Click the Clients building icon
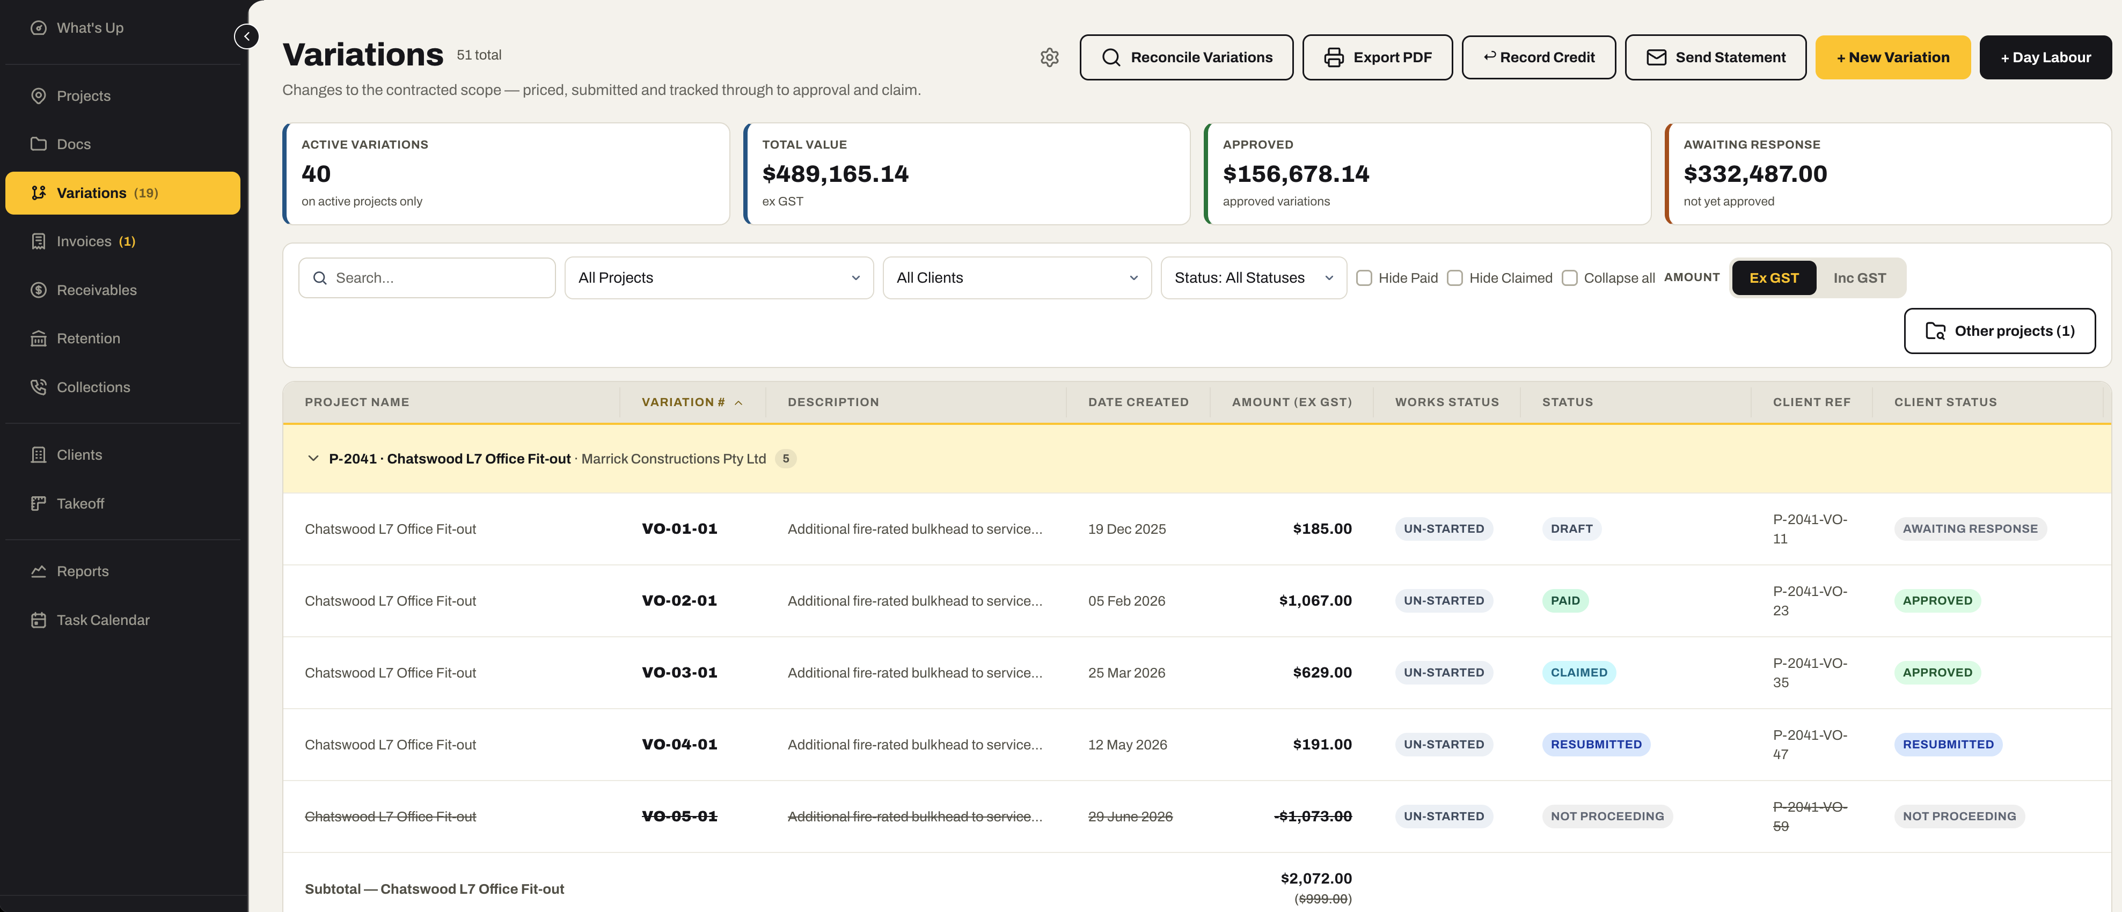This screenshot has width=2122, height=912. 38,454
